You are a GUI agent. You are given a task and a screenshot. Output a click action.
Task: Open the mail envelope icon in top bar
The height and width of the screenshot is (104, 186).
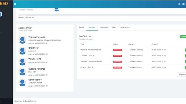183,4
